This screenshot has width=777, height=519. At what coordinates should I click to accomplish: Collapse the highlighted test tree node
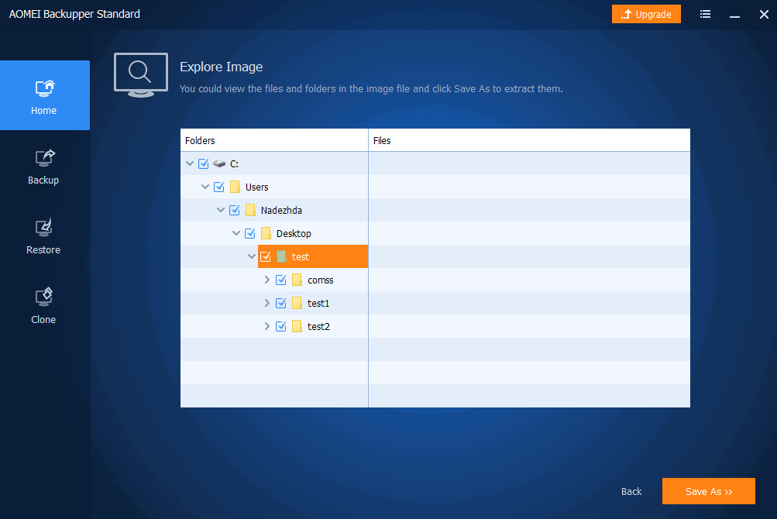click(252, 256)
